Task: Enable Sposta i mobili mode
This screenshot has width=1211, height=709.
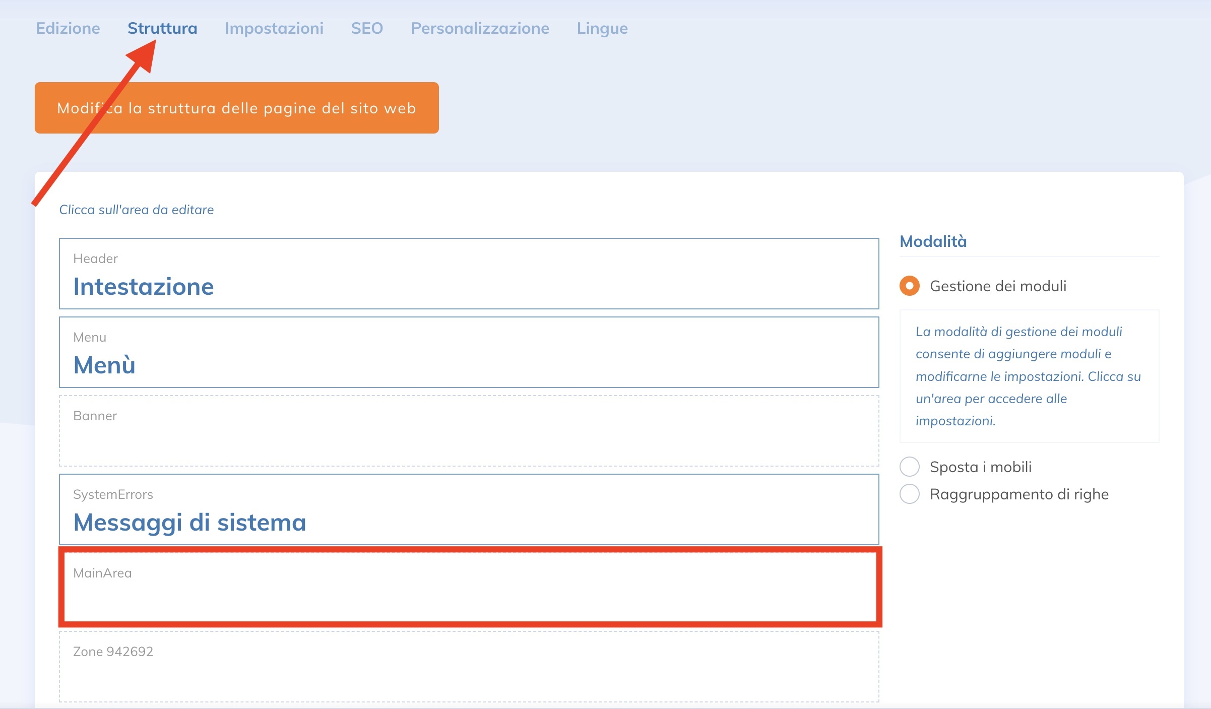Action: [x=910, y=467]
